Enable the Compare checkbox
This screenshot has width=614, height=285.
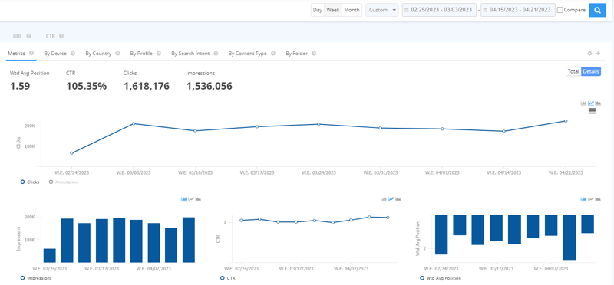coord(560,10)
